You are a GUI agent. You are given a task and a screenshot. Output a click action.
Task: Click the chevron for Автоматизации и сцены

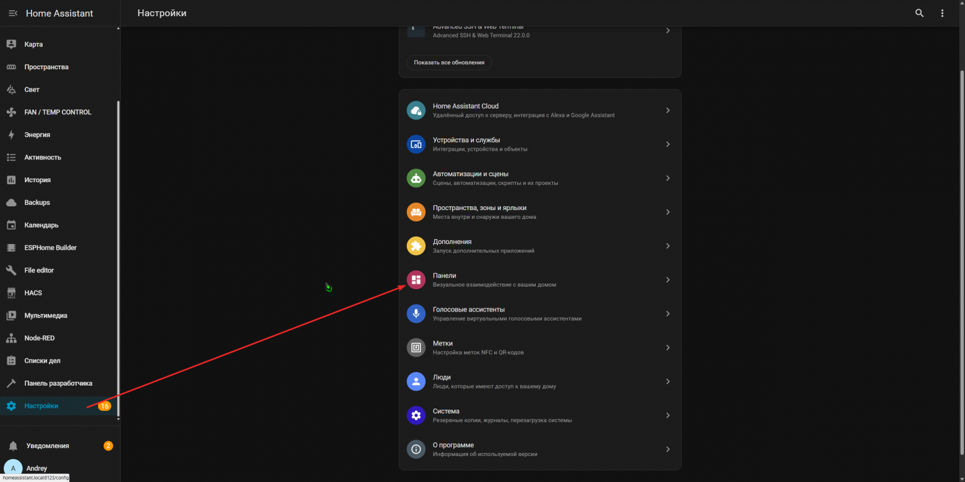pyautogui.click(x=667, y=178)
